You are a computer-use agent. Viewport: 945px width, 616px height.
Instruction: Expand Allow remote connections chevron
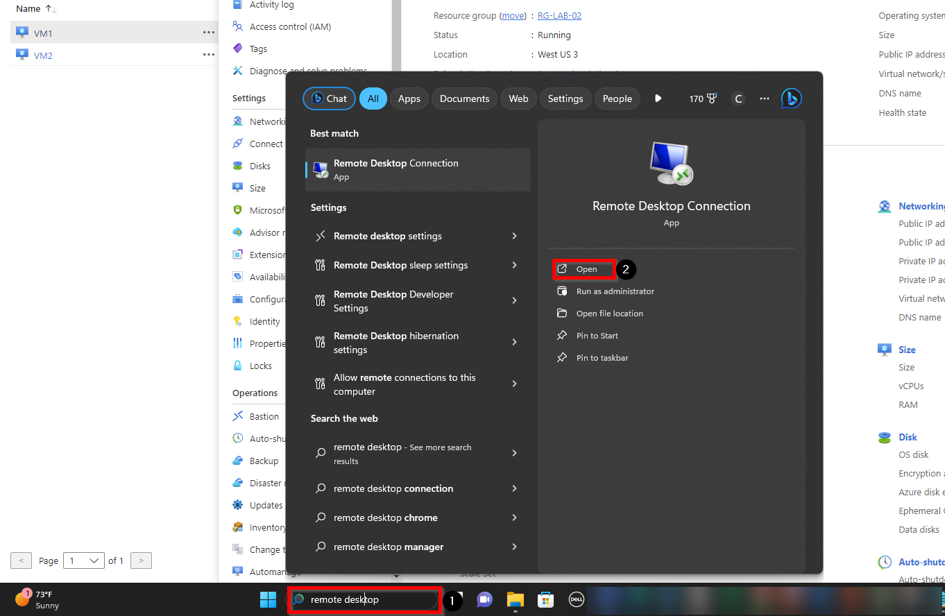coord(514,384)
